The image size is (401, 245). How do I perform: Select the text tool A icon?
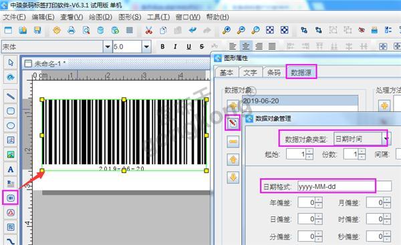click(11, 169)
